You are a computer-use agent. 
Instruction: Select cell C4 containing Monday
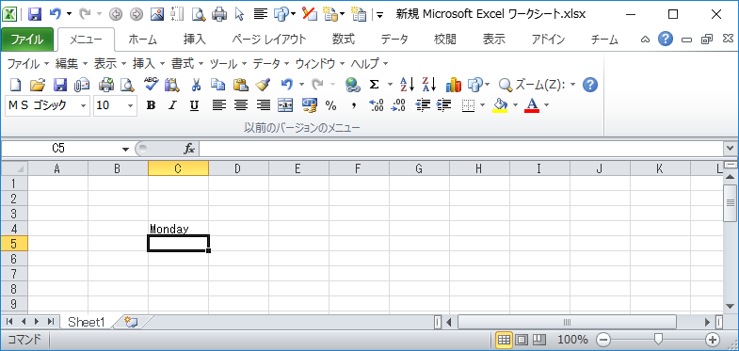[178, 229]
